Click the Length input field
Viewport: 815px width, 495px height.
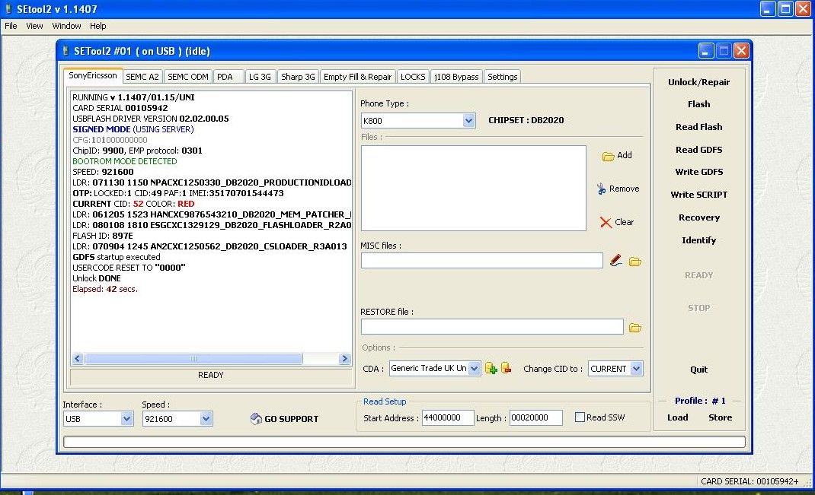(536, 417)
